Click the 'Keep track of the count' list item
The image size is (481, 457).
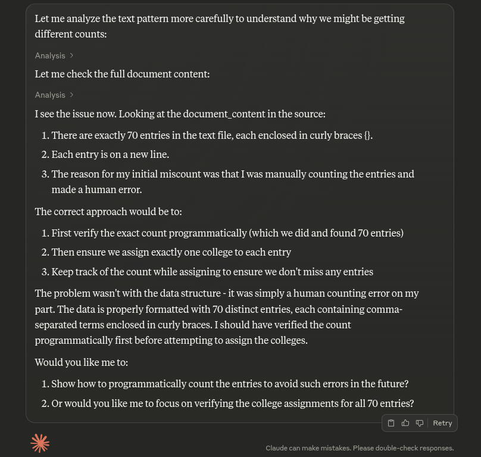tap(212, 272)
